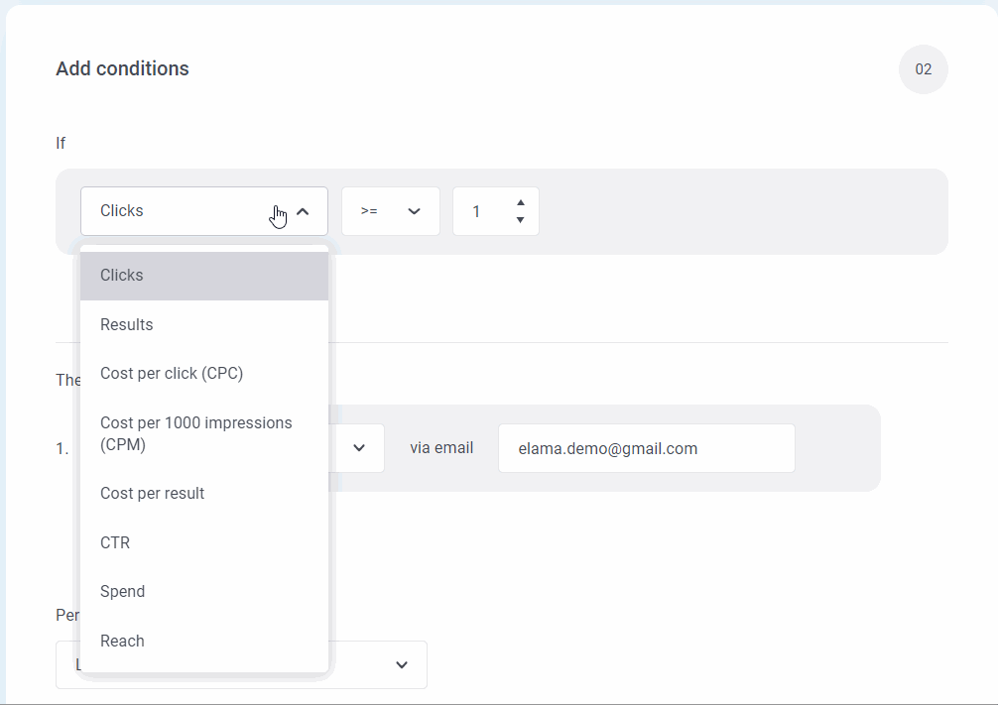Decrease the condition value with down arrow

click(x=521, y=220)
